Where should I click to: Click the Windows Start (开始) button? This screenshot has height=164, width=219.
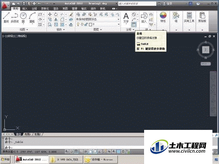(x=5, y=159)
